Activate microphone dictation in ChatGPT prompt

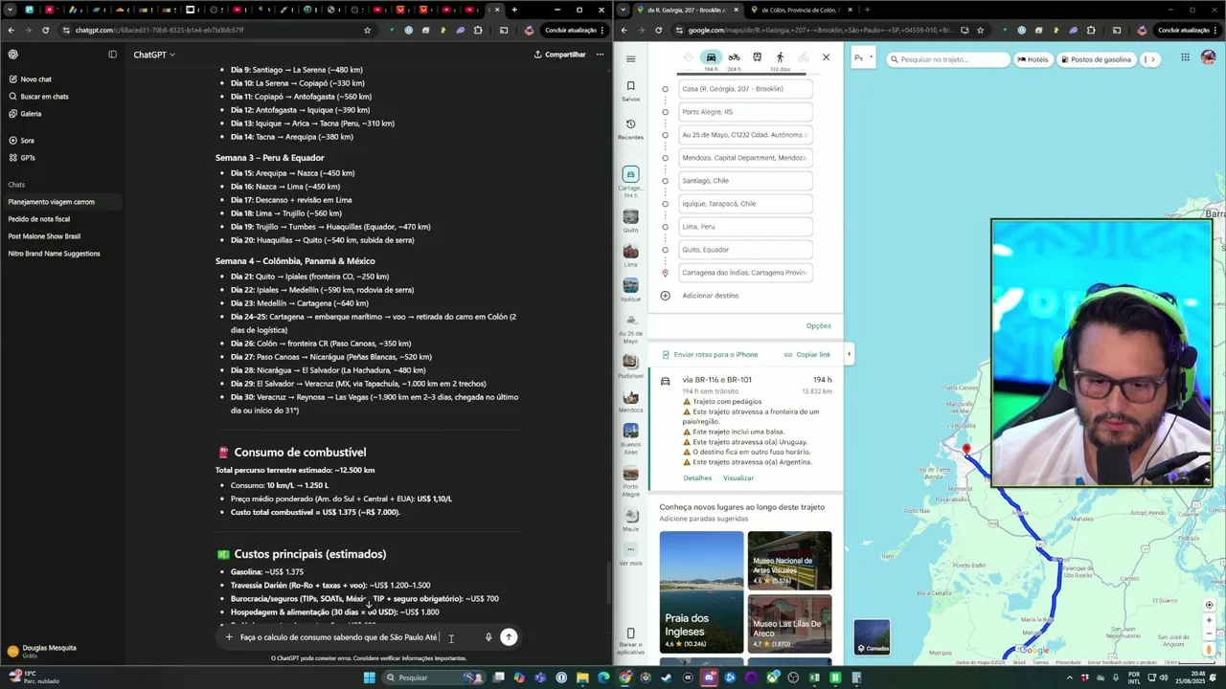point(488,637)
